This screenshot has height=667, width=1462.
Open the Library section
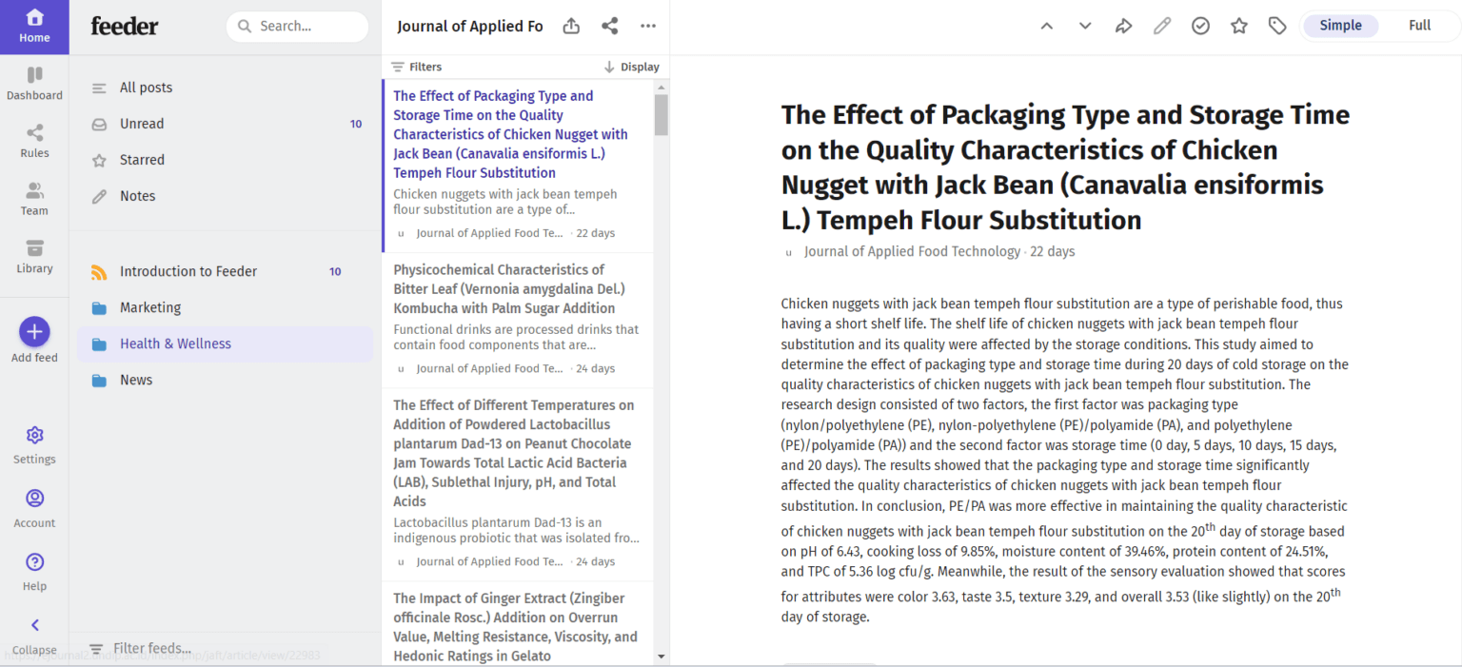34,255
